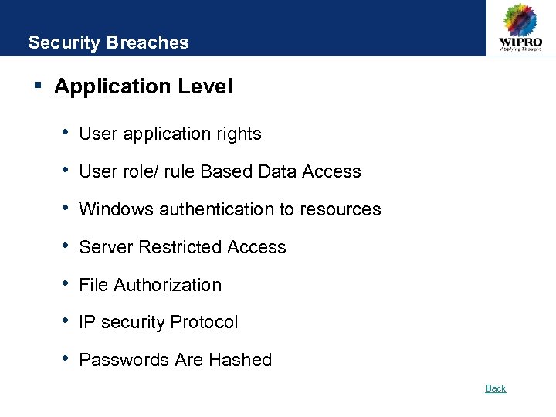Click the Application Level heading
Image resolution: width=556 pixels, height=417 pixels.
143,86
